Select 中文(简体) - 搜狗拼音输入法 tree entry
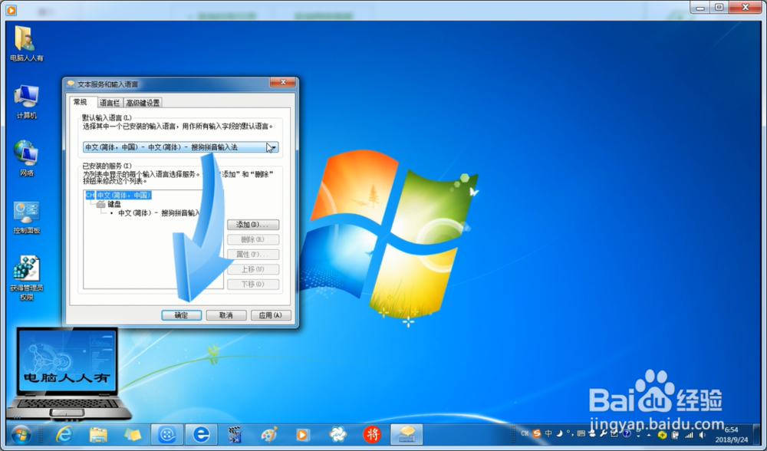The image size is (767, 451). pos(159,212)
